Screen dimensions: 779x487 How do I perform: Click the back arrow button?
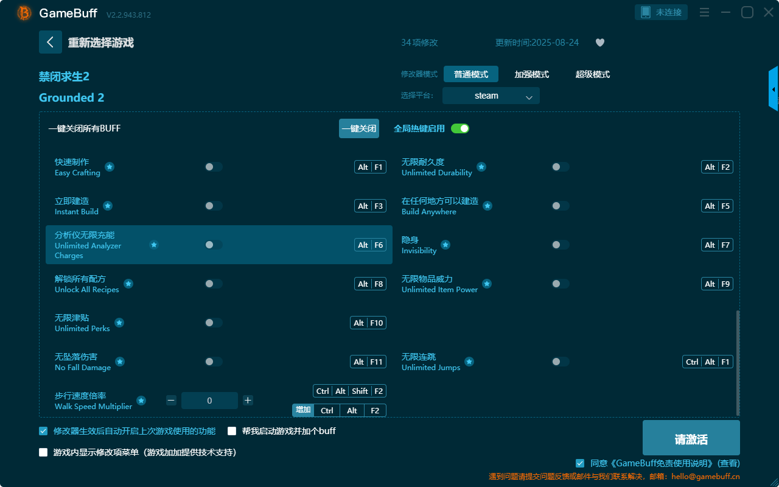coord(51,42)
